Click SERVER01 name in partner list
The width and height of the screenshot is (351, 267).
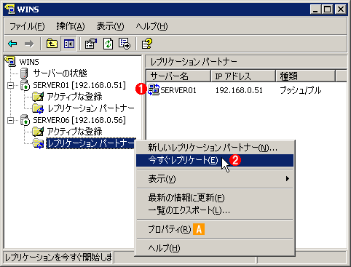[178, 90]
